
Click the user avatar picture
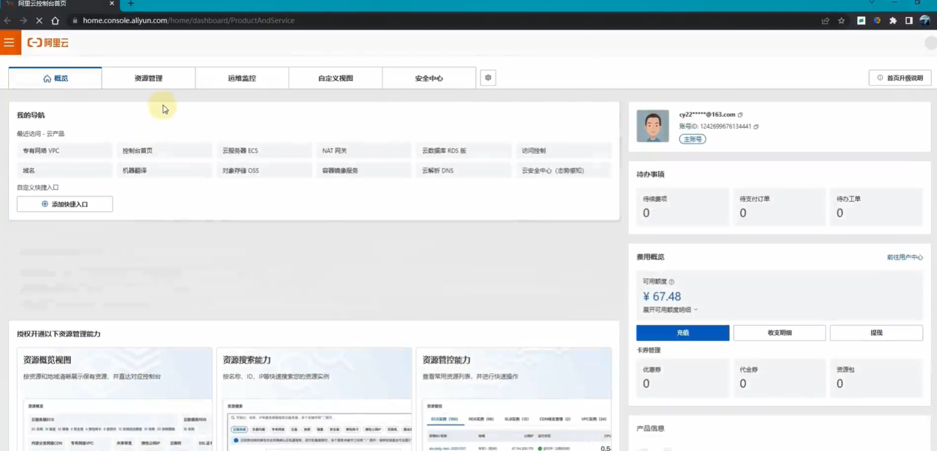tap(653, 126)
